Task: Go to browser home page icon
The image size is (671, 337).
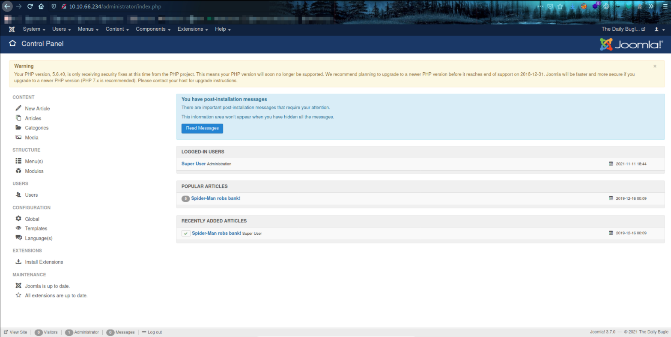Action: point(41,6)
